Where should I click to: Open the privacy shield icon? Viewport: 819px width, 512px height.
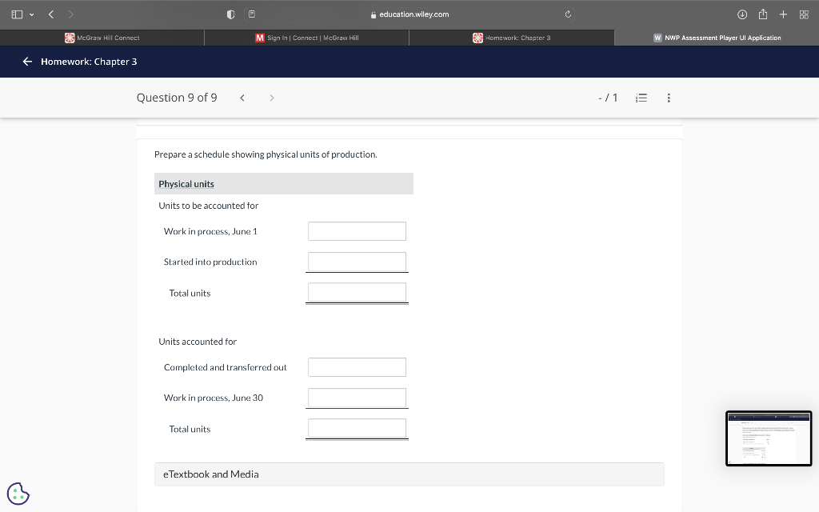click(x=230, y=14)
